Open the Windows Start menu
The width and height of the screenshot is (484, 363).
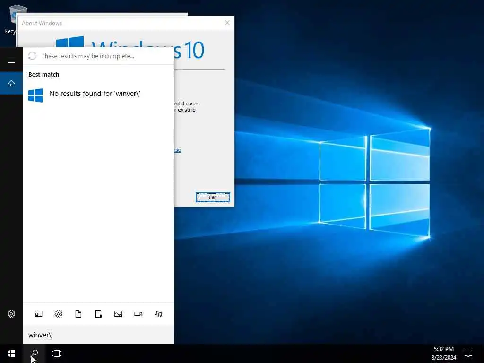tap(11, 354)
